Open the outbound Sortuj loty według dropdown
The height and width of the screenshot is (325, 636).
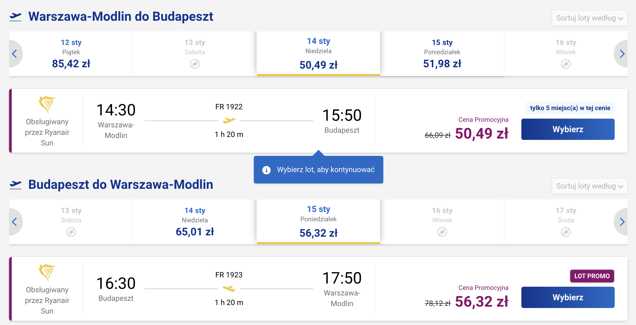coord(590,18)
